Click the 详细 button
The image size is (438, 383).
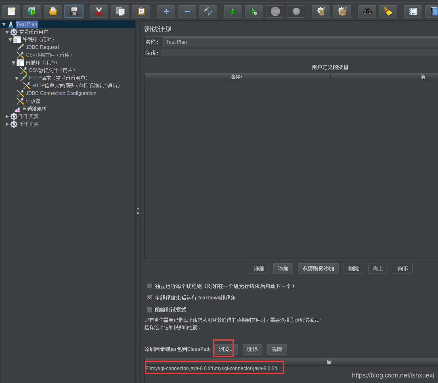(x=258, y=268)
